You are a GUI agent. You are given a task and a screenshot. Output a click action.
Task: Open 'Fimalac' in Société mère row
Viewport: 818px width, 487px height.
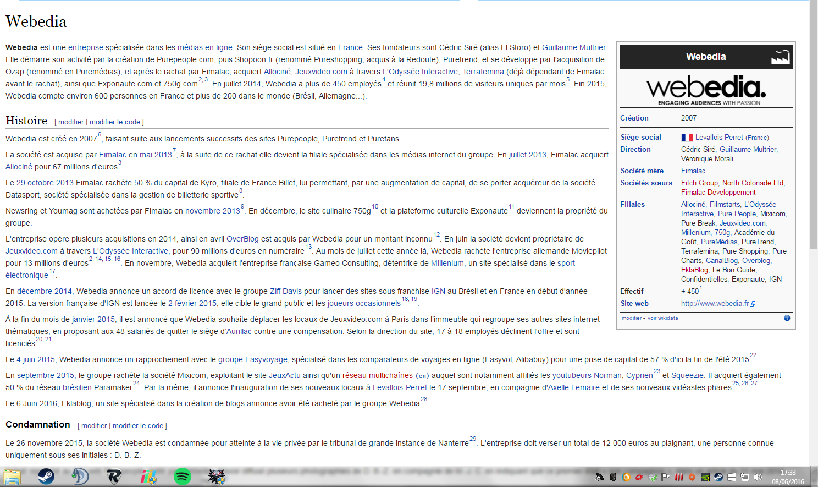(x=693, y=171)
